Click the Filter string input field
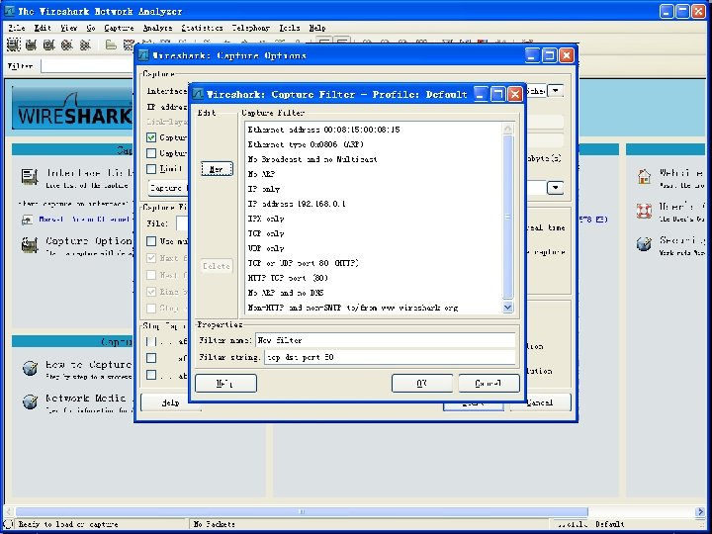The height and width of the screenshot is (534, 712). click(390, 357)
